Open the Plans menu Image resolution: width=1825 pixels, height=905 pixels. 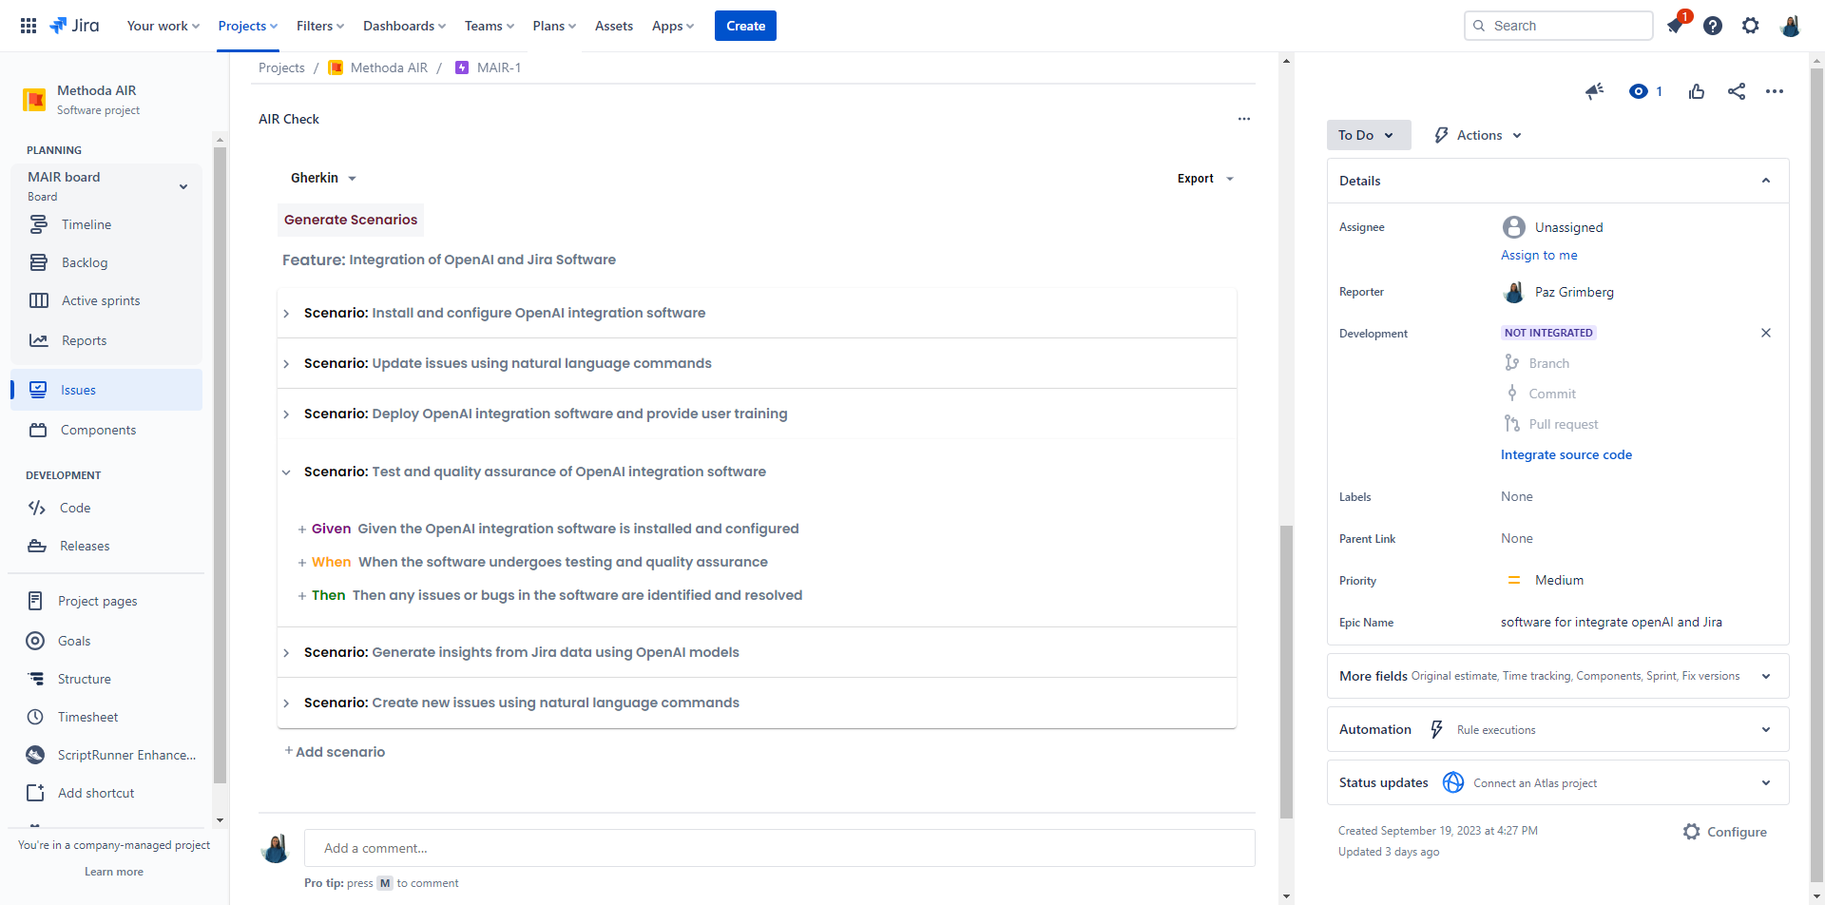tap(554, 26)
